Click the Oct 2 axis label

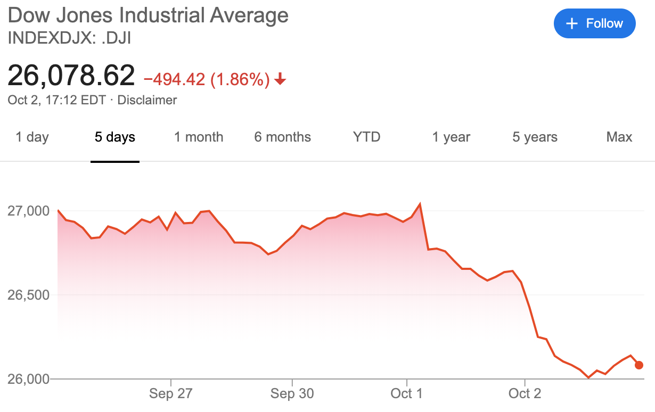point(525,393)
